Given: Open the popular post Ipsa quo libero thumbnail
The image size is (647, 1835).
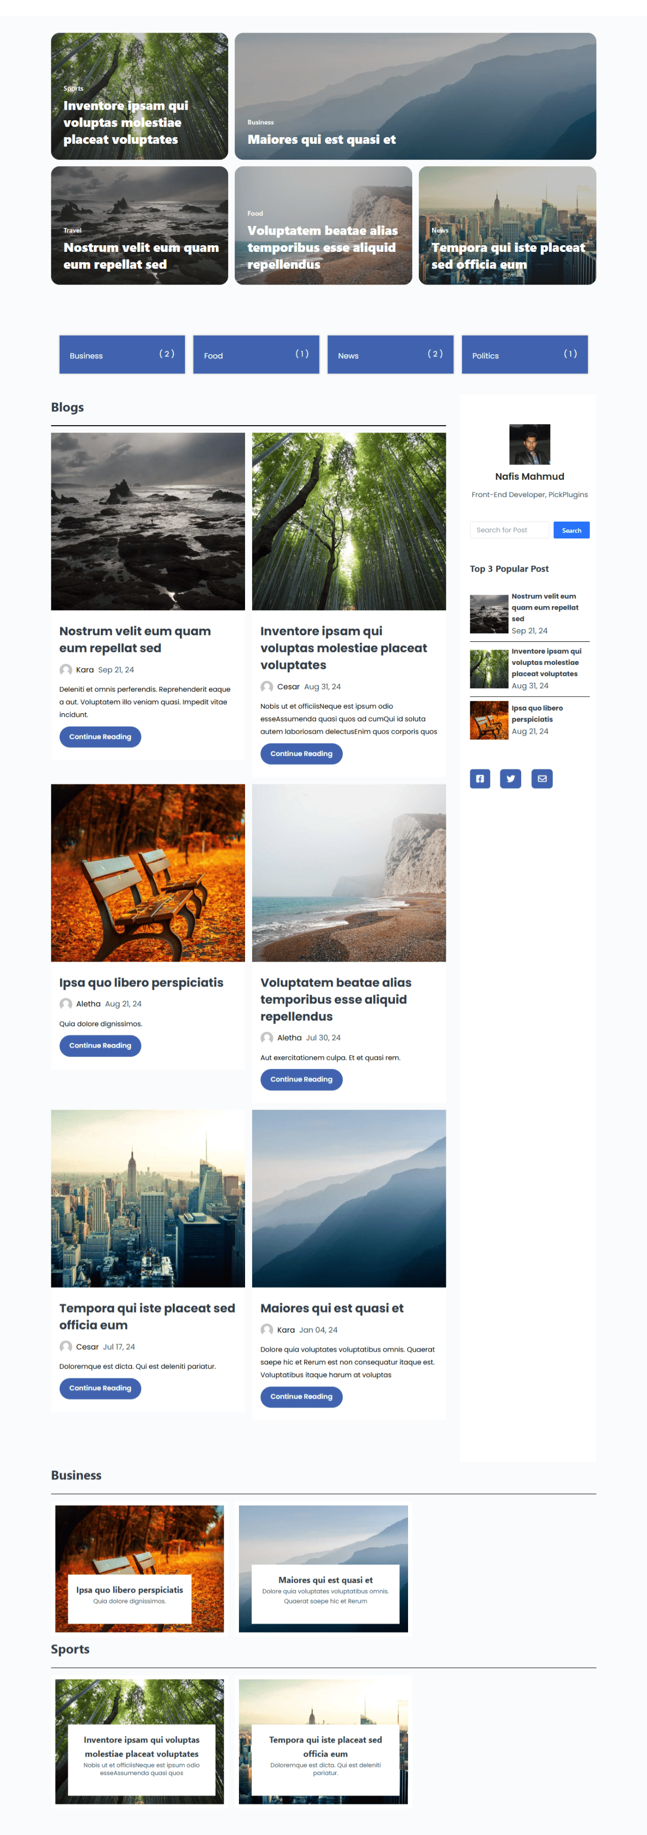Looking at the screenshot, I should point(489,720).
